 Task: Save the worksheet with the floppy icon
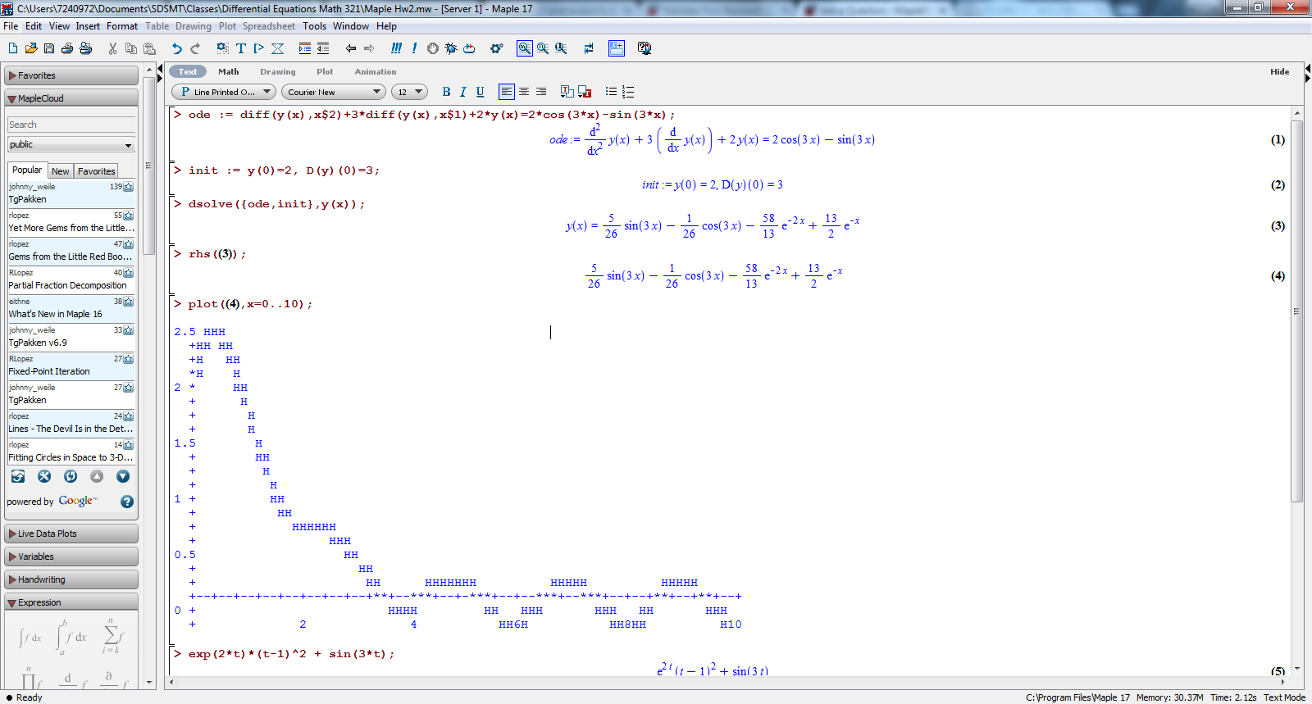pos(49,48)
